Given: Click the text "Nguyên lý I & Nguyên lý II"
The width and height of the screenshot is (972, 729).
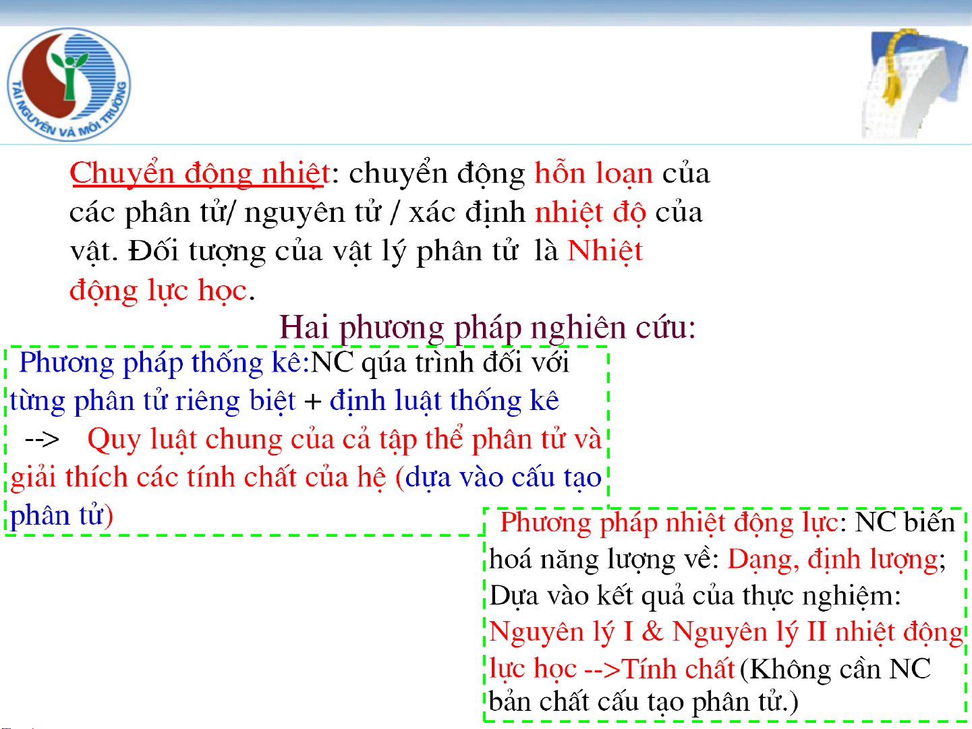Looking at the screenshot, I should [x=658, y=632].
